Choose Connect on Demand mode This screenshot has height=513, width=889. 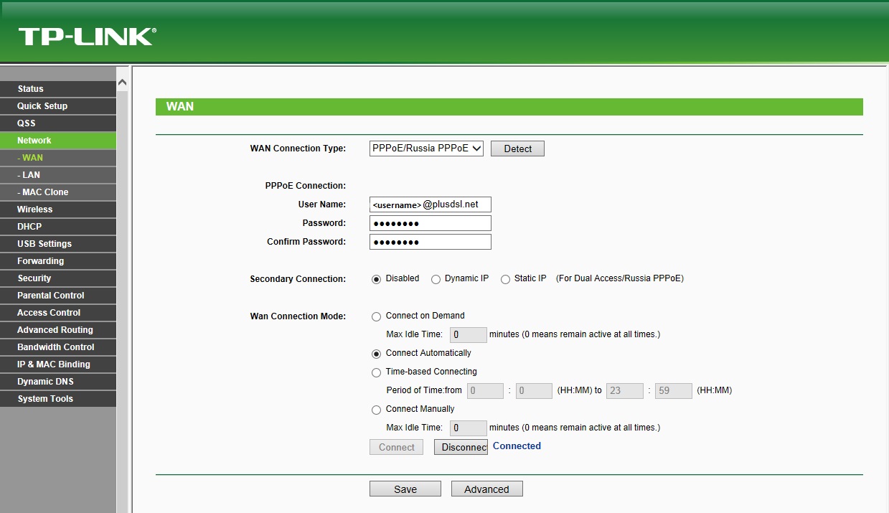coord(376,316)
